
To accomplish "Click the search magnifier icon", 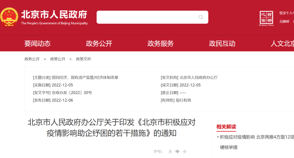I will pos(201,17).
